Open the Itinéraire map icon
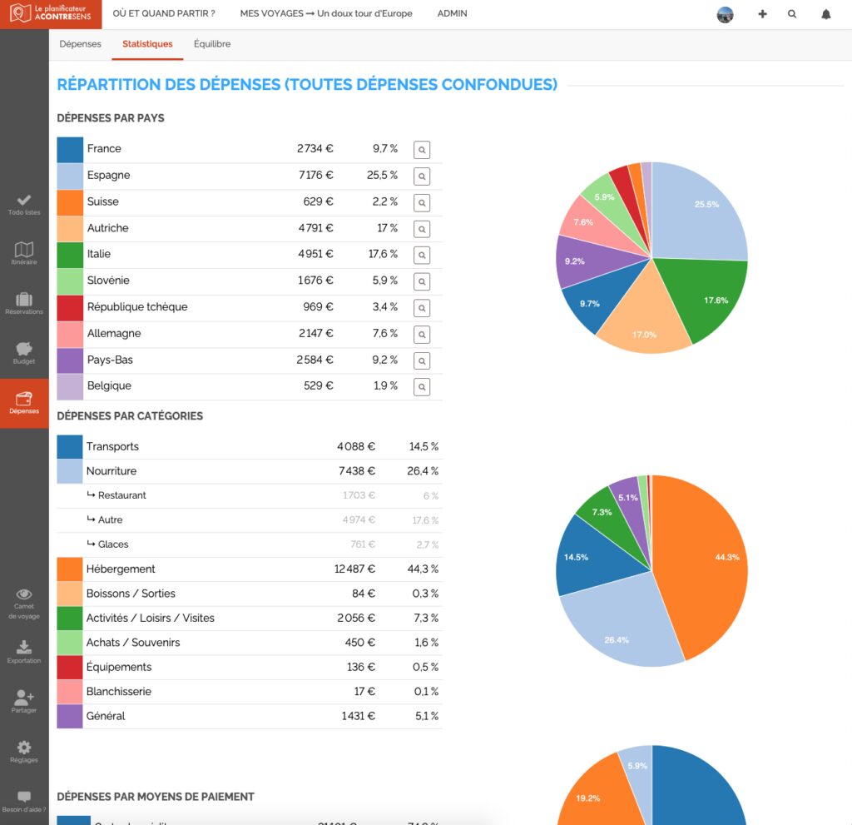The width and height of the screenshot is (852, 825). click(x=24, y=253)
